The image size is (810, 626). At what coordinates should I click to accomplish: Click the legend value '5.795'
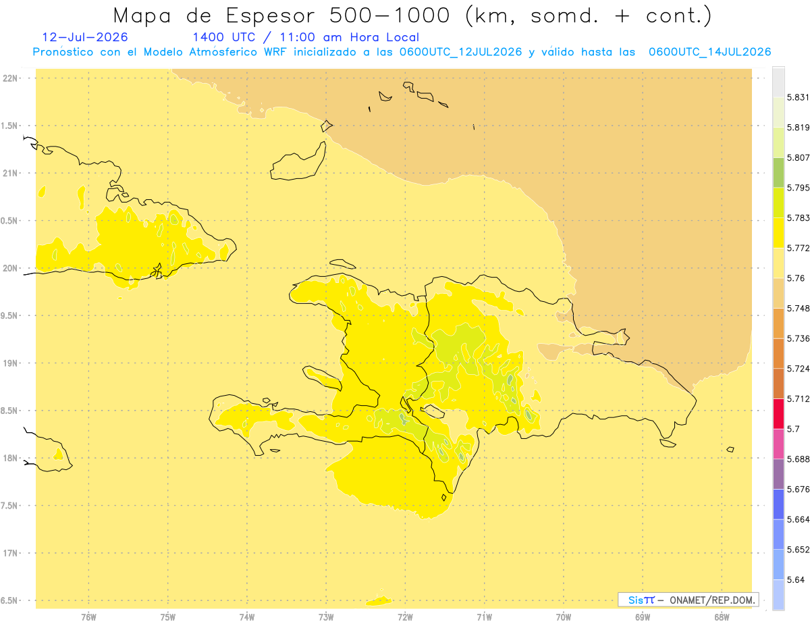tap(799, 188)
